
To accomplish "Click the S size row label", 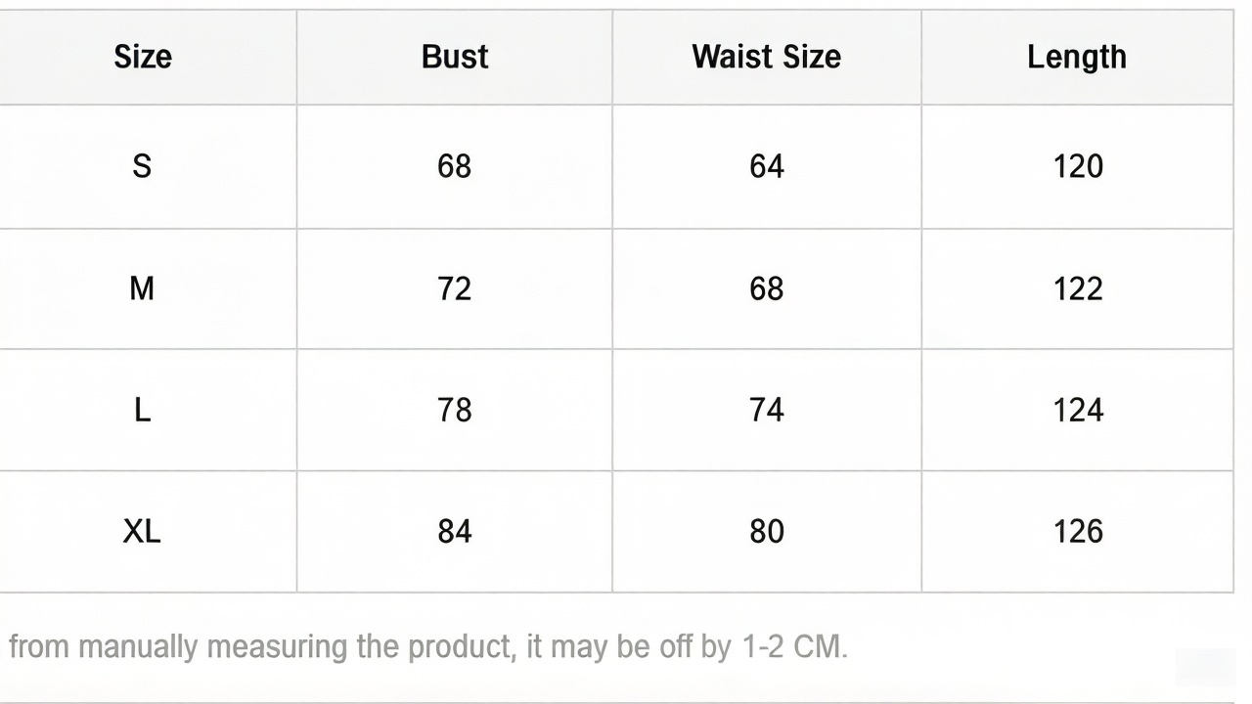I will (x=142, y=166).
